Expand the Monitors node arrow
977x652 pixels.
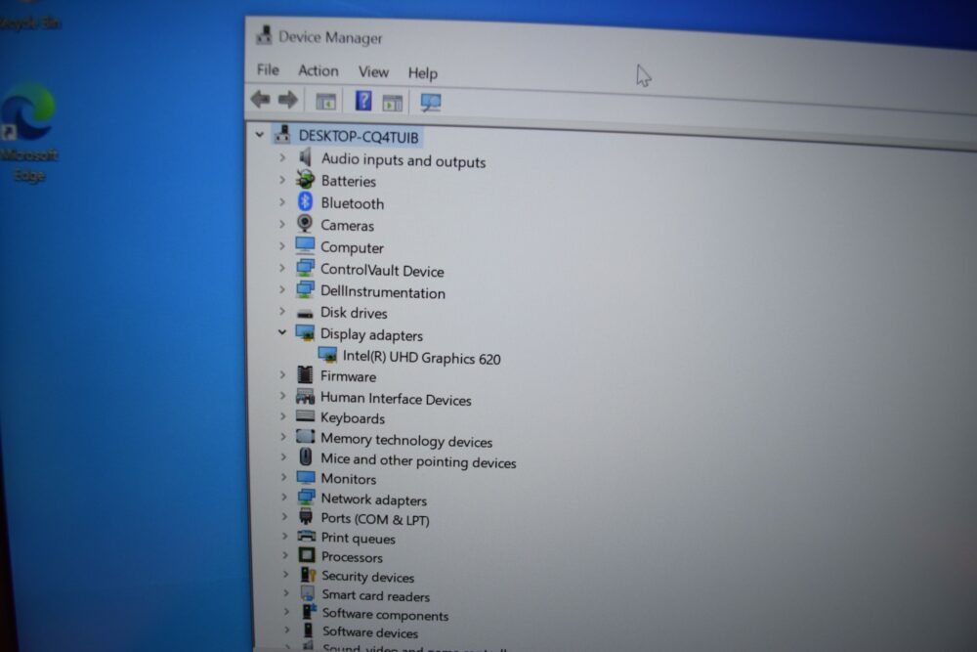coord(284,477)
